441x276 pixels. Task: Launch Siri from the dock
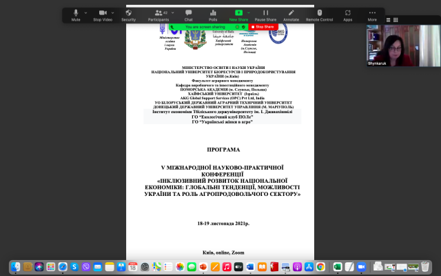(x=39, y=267)
